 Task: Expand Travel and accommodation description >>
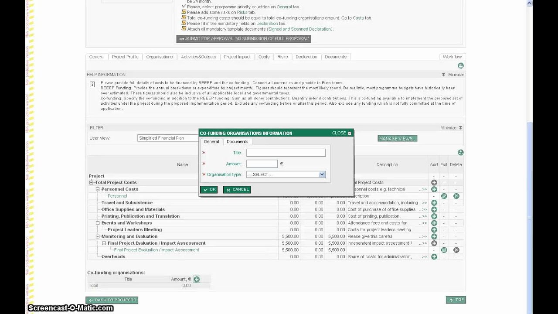[423, 203]
